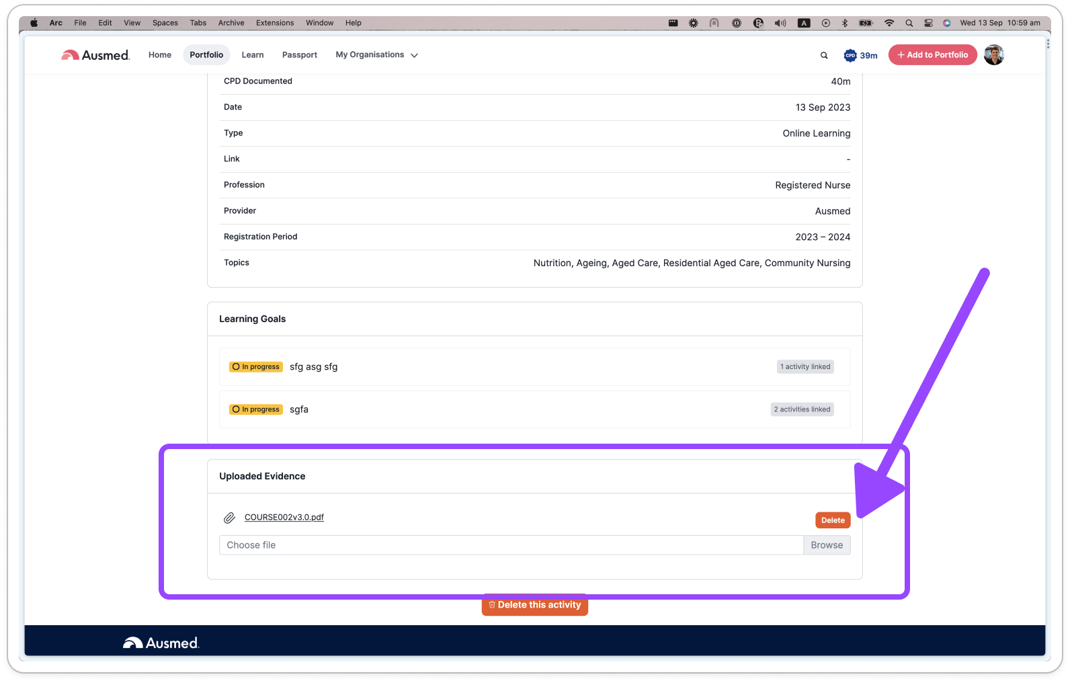Screen dimensions: 1070x683
Task: Click In progress badge for sgfa
Action: point(256,409)
